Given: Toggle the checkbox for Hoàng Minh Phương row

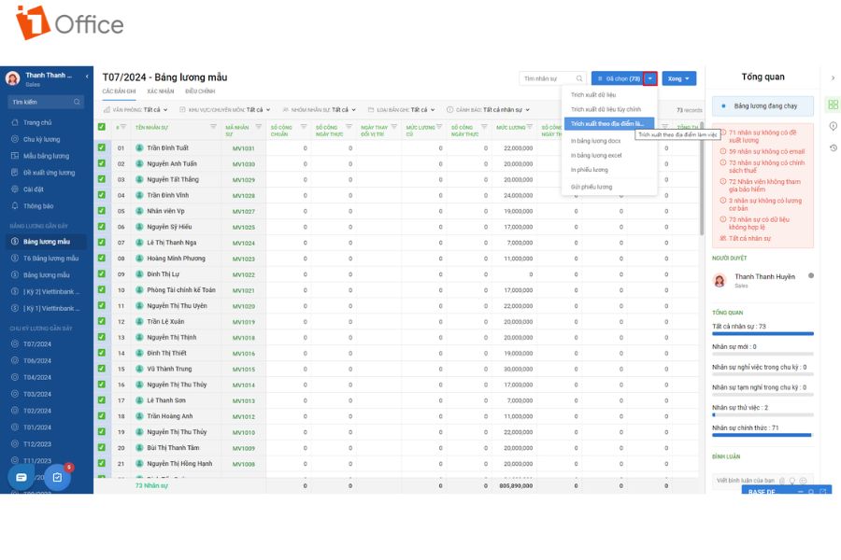Looking at the screenshot, I should 101,258.
